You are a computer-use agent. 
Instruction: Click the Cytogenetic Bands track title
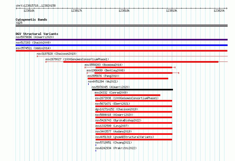coord(31,20)
